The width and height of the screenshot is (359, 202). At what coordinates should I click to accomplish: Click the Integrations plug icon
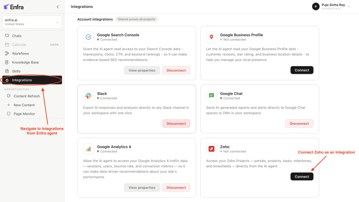(7, 80)
